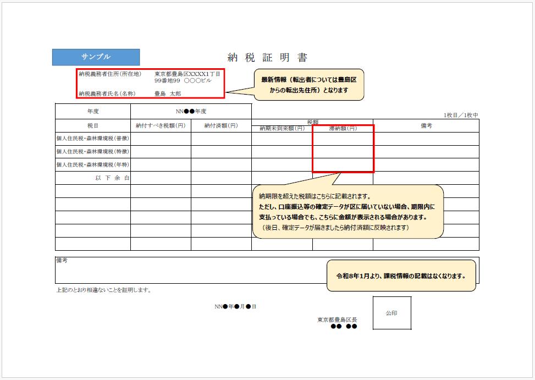The height and width of the screenshot is (380, 535).
Task: Click the 個人住民税・森林環境税(特徴) row label
Action: click(x=92, y=152)
